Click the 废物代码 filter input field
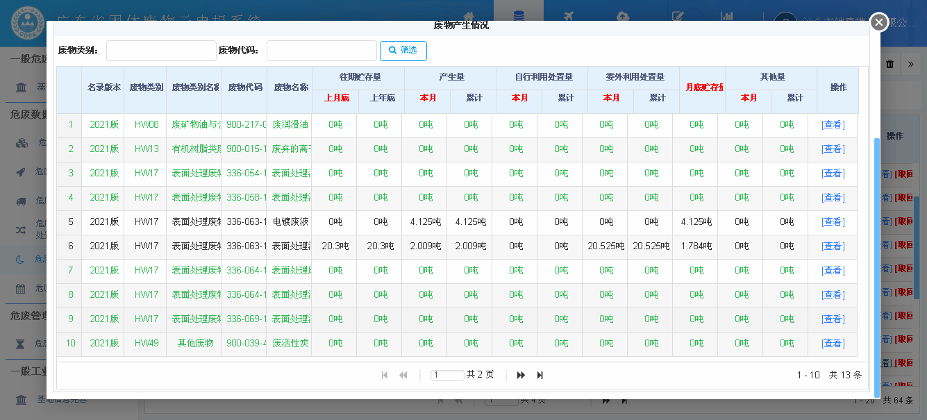Image resolution: width=927 pixels, height=420 pixels. [x=321, y=51]
